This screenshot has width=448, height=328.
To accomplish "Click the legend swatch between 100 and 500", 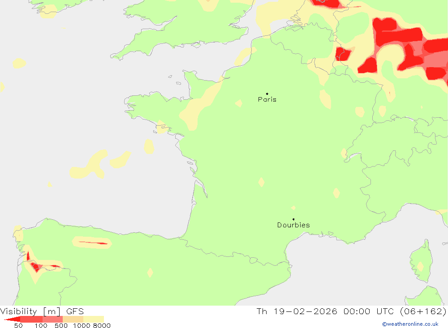I will point(52,319).
